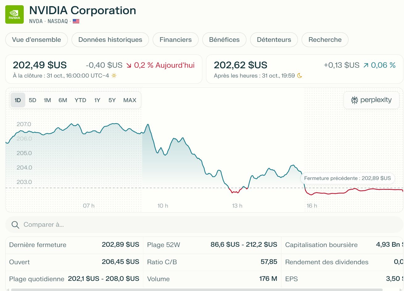
Task: Click the US flag icon next to NASDAQ
Action: coord(76,22)
